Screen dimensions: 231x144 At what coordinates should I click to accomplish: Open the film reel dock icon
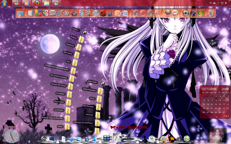point(66,13)
